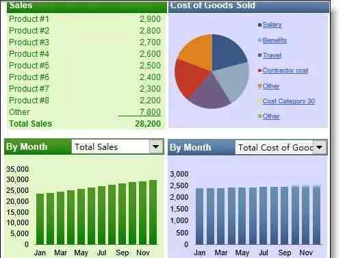The height and width of the screenshot is (258, 345).
Task: Follow the Contractor cost link
Action: tap(285, 70)
